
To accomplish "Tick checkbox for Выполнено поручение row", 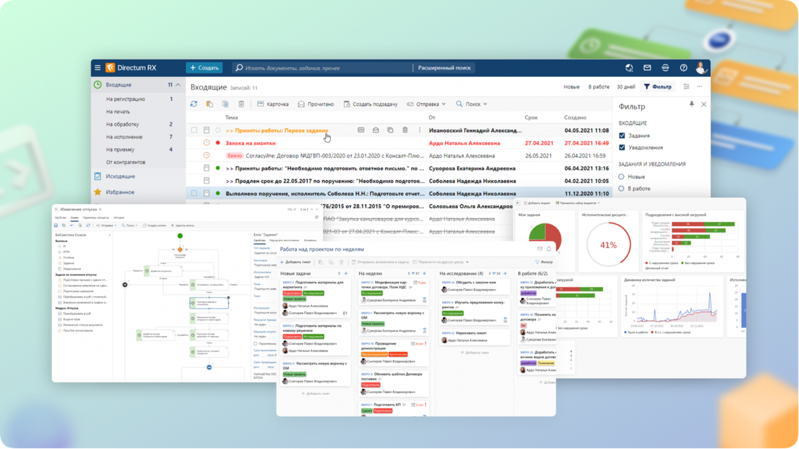I will coord(194,193).
